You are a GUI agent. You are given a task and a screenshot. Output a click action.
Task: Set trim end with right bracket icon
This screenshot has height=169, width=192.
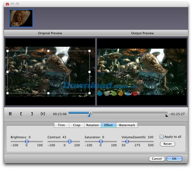coord(32,114)
